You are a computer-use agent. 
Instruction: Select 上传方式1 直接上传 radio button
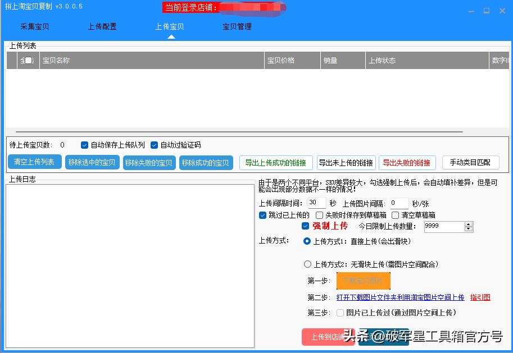307,241
